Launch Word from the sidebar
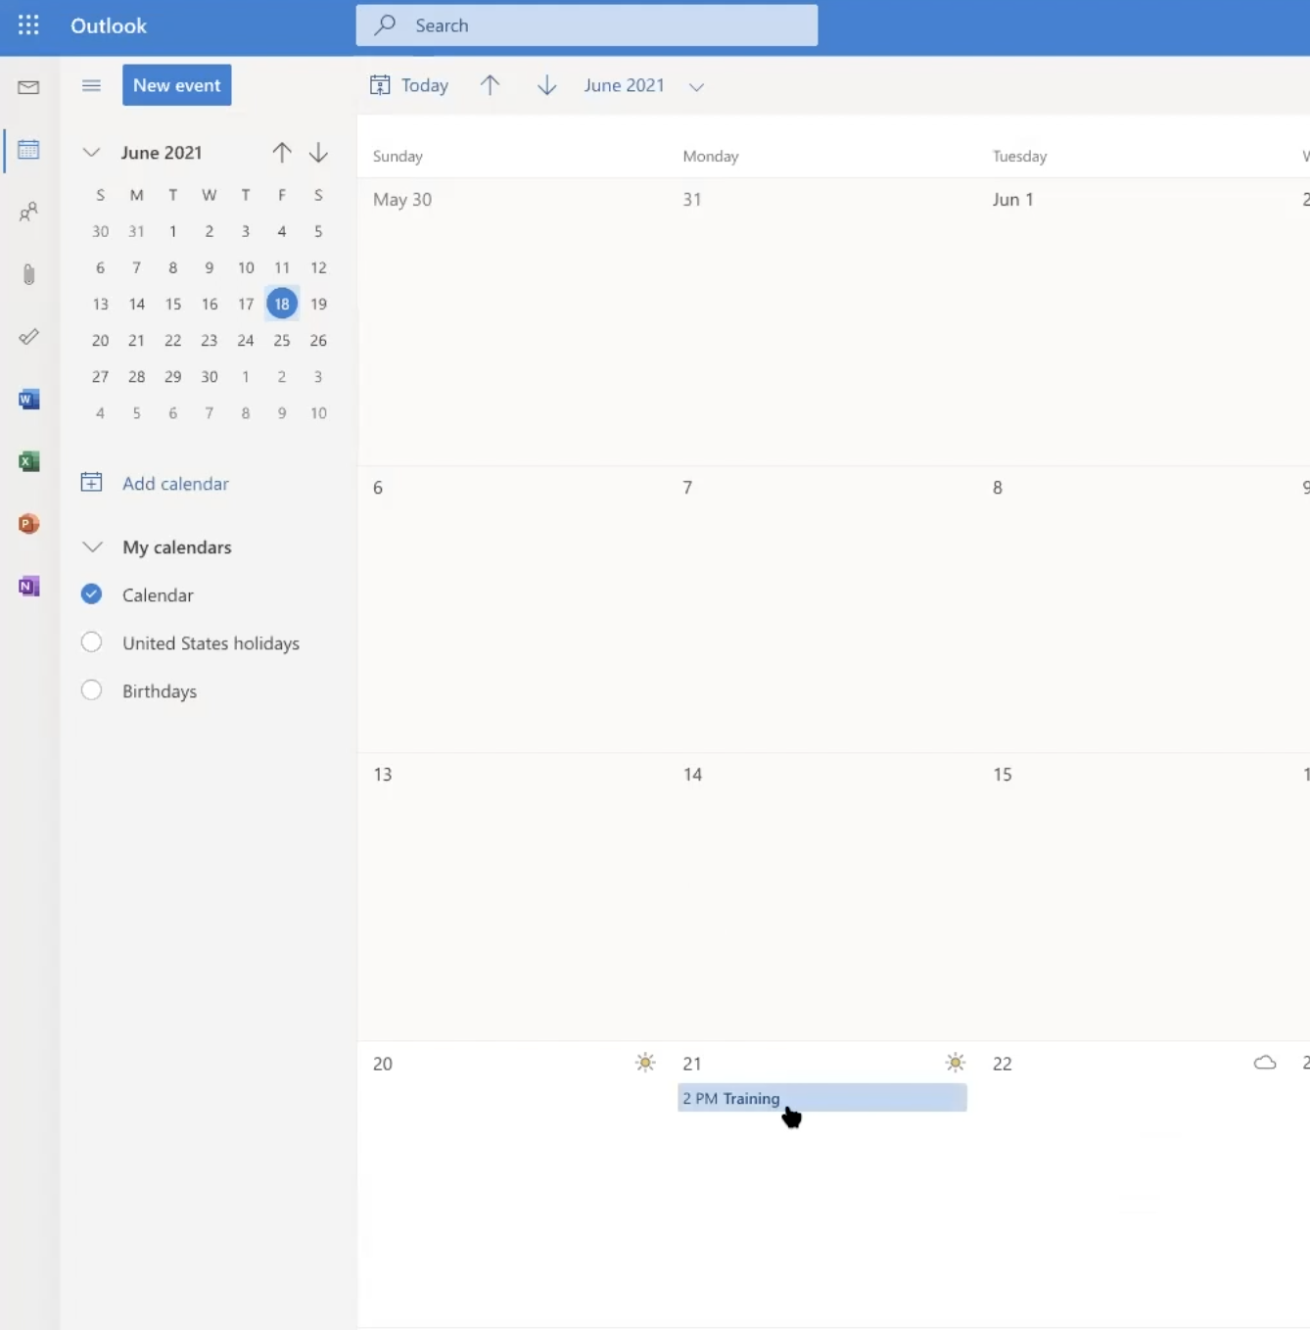 (x=28, y=400)
